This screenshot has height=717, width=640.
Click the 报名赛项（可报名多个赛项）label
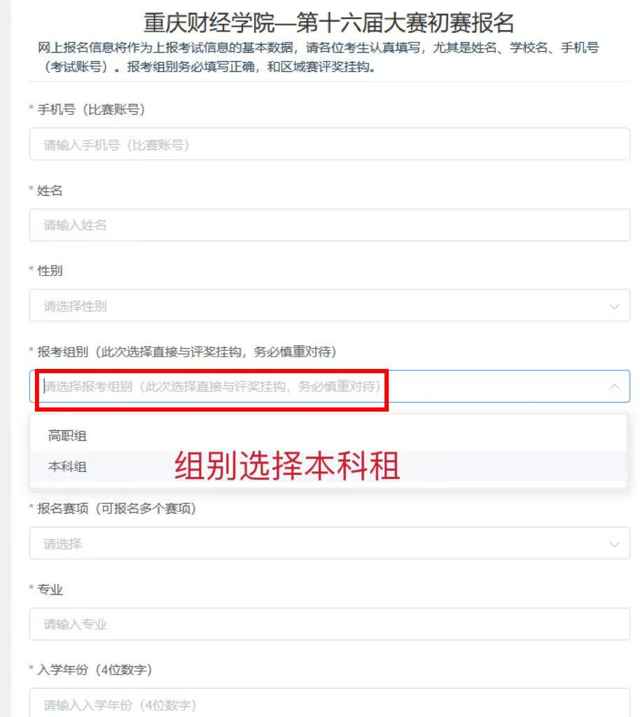116,509
